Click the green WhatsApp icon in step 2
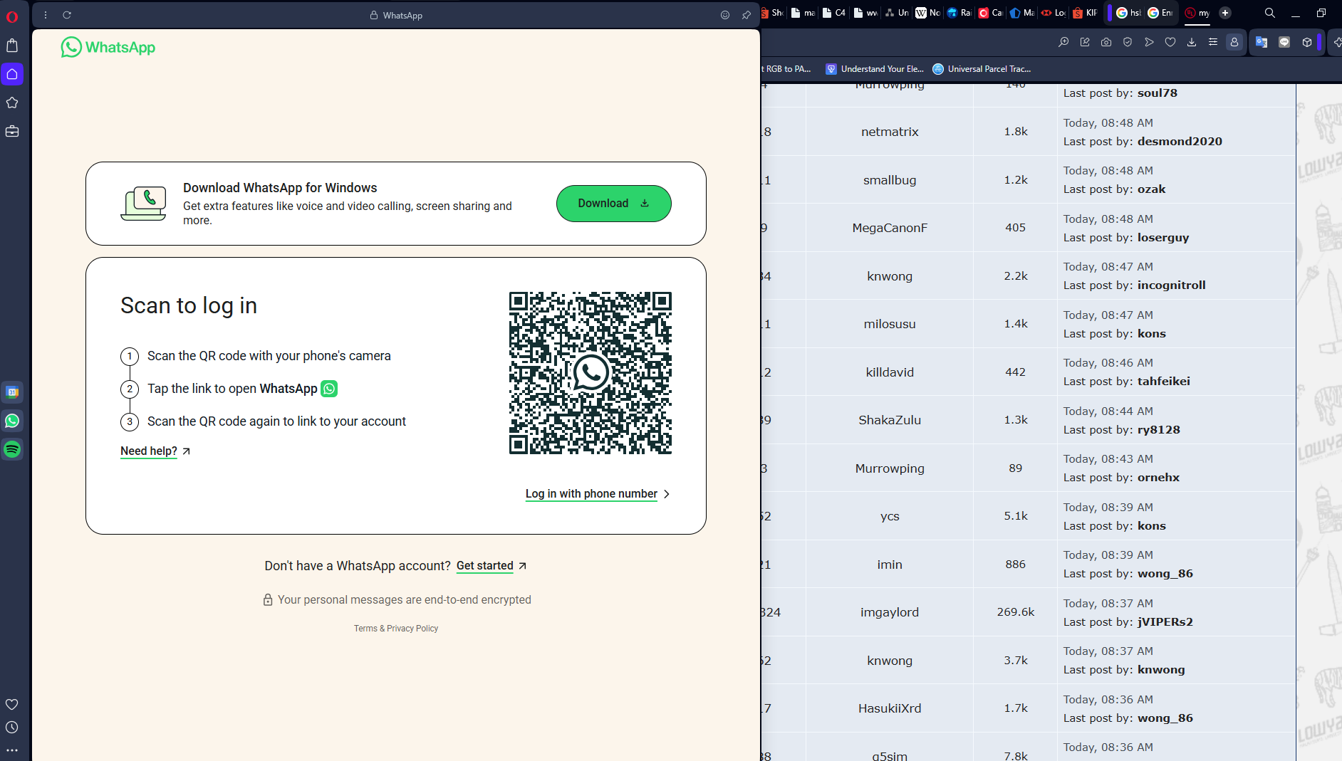This screenshot has width=1342, height=761. [329, 389]
